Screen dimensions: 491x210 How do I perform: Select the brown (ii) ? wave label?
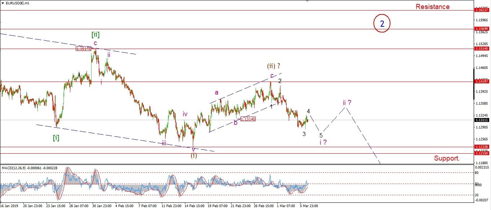coord(273,66)
